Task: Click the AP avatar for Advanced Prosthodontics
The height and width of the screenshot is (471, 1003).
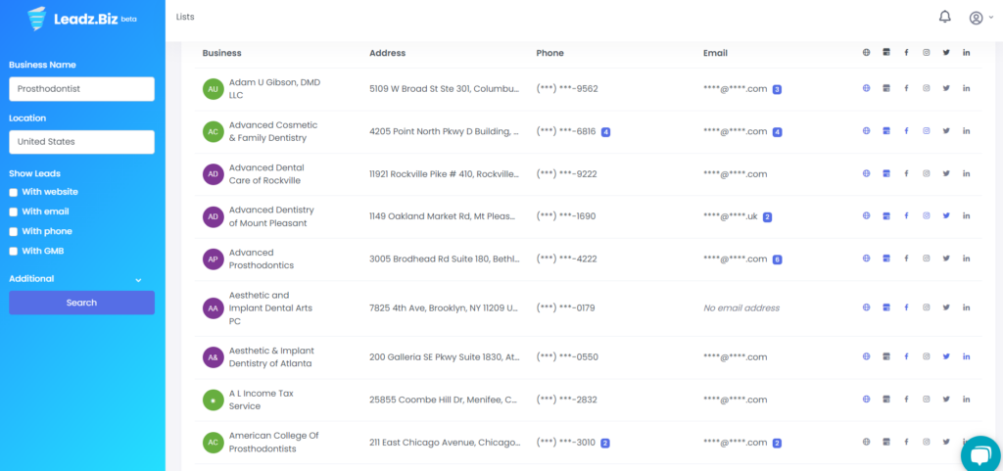Action: point(213,259)
